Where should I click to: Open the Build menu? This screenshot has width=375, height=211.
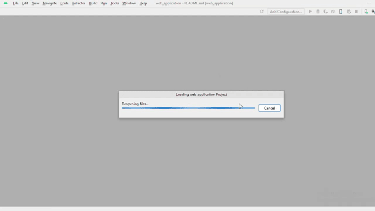(x=93, y=3)
